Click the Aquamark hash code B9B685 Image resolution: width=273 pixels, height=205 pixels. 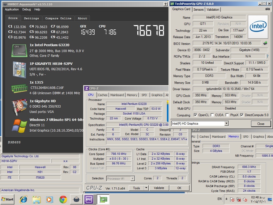pyautogui.click(x=14, y=142)
